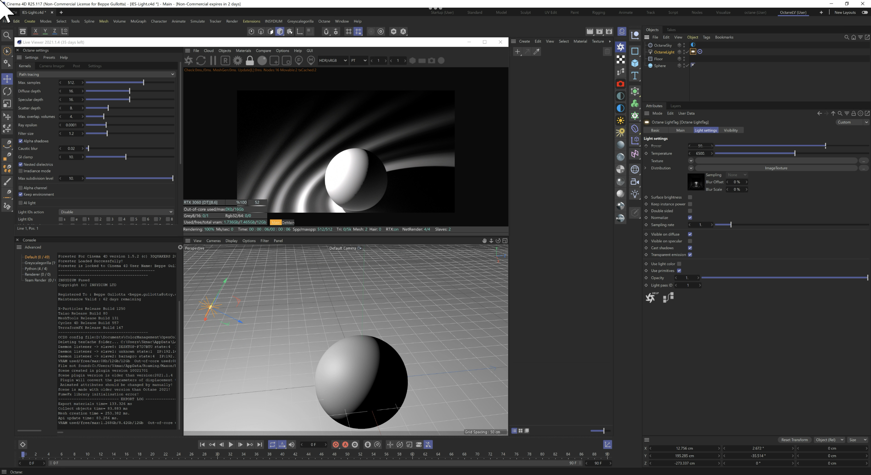This screenshot has height=475, width=871.
Task: Open Light IDs action Disable dropdown
Action: 116,212
